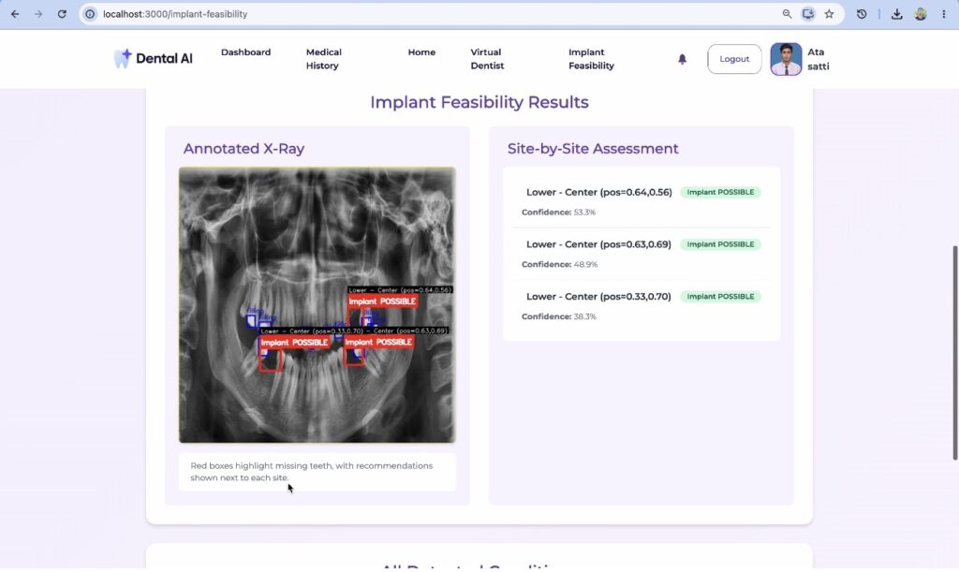Select Lower - Center (pos=0.33,0.70) entry

point(598,297)
